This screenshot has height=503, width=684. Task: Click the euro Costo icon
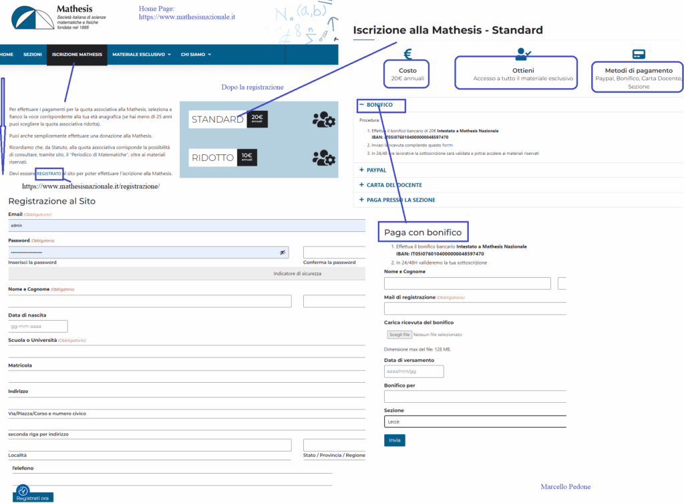pyautogui.click(x=407, y=54)
